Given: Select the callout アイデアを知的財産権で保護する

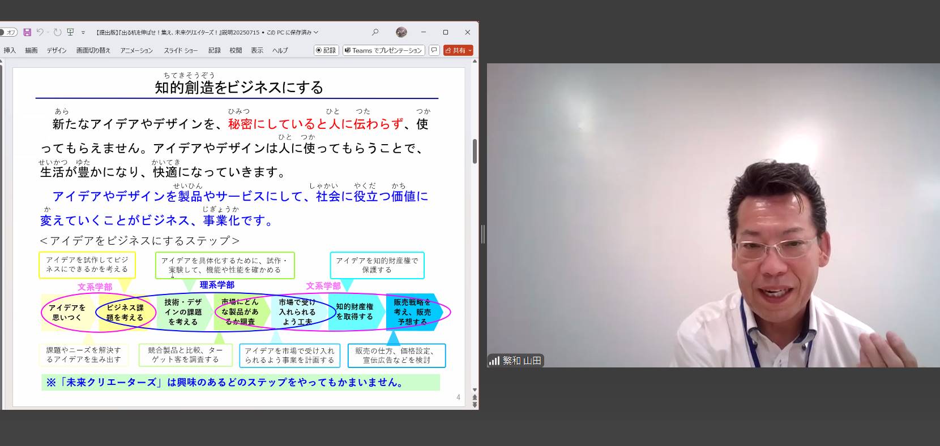Looking at the screenshot, I should click(377, 265).
